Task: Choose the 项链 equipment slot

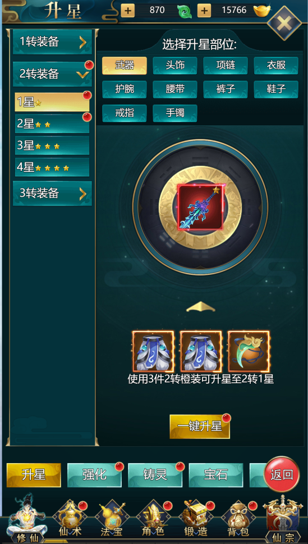Action: click(226, 65)
